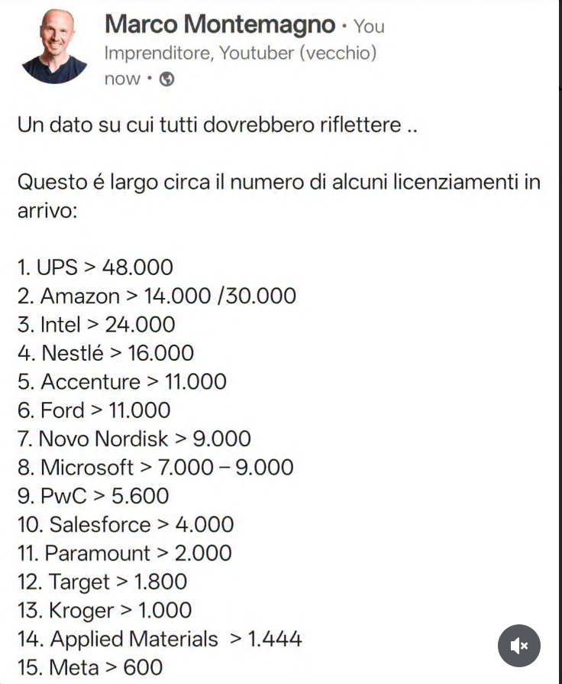Click the "You" label beside the name

click(370, 26)
